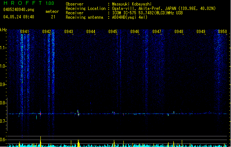Screen dimensions: 231x147
Task: Click the 1.0 kHz axis label
Action: pyautogui.click(x=3, y=66)
